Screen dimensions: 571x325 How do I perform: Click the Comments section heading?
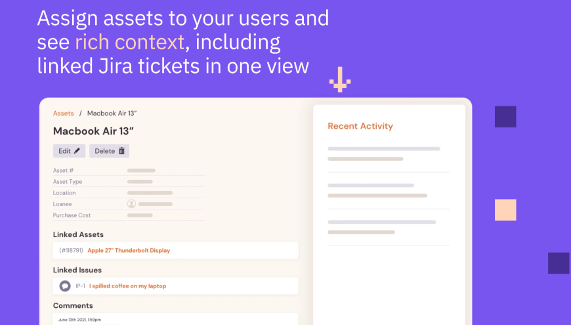point(73,305)
